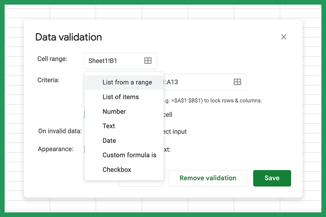Open the cell range picker grid icon
Image resolution: width=326 pixels, height=217 pixels.
pyautogui.click(x=148, y=61)
